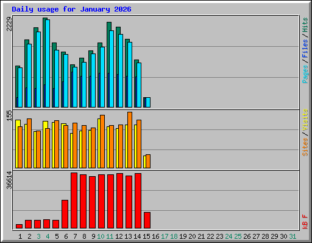Click the yellow sites bar for day 1
Viewport: 312px width, 243px height.
tap(17, 144)
